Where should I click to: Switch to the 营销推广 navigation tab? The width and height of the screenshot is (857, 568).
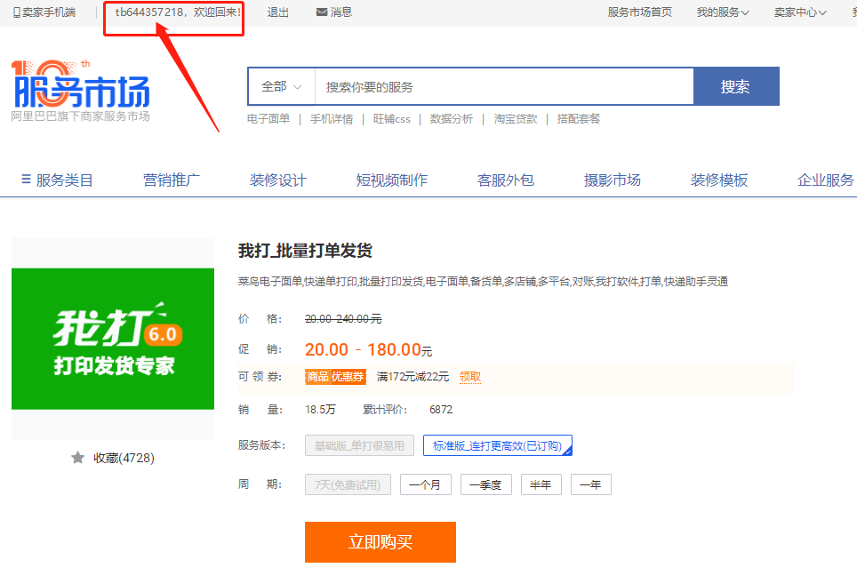click(171, 179)
